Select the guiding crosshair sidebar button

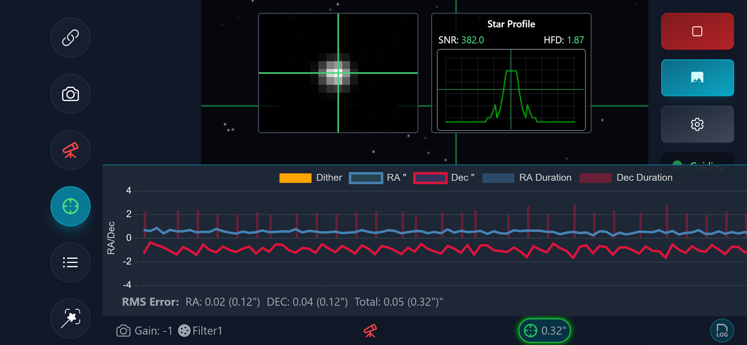[x=70, y=206]
